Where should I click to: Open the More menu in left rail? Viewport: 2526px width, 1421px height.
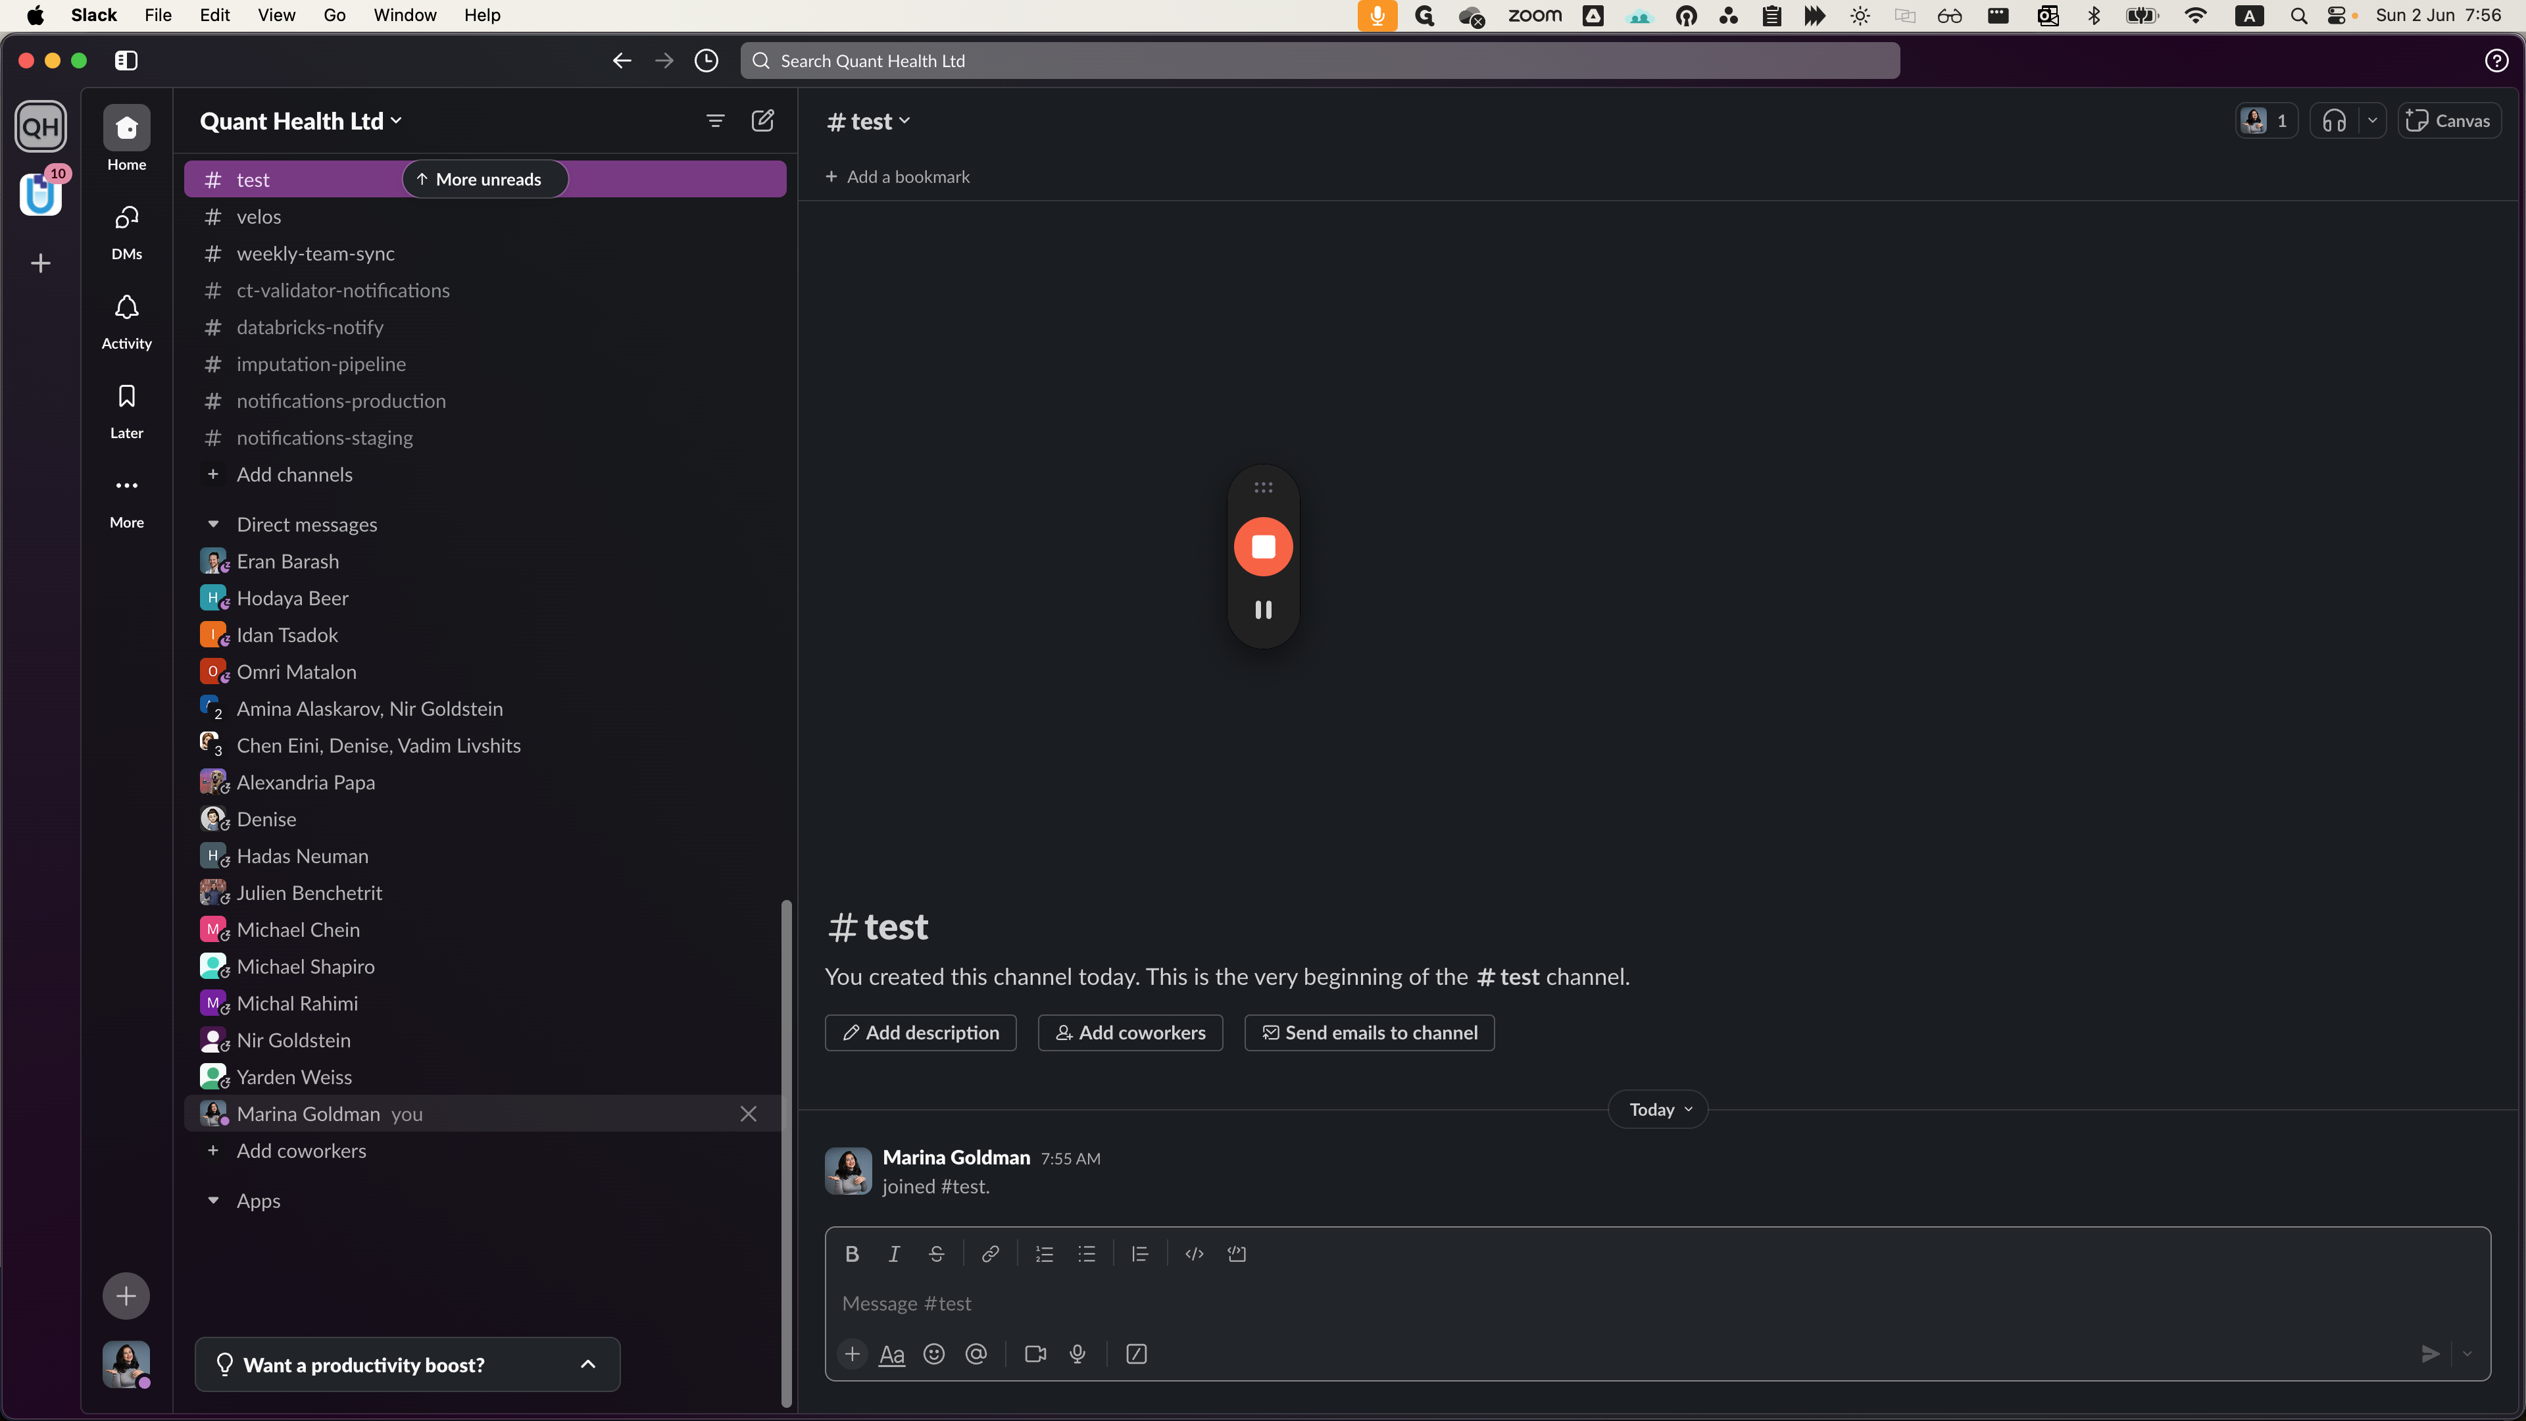pos(126,501)
